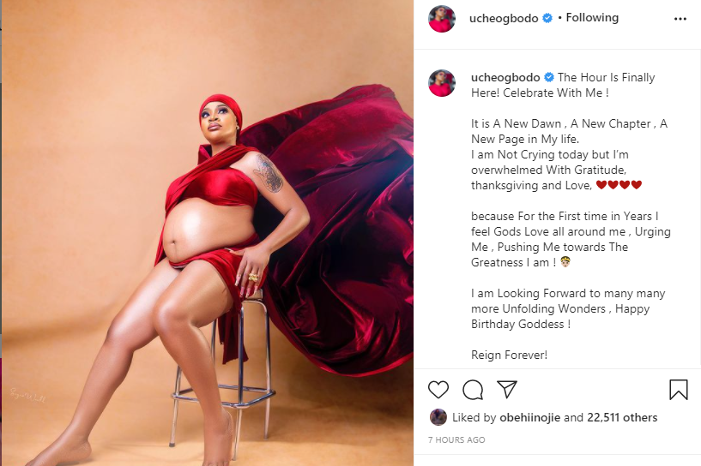The image size is (701, 466).
Task: Click the verified badge next to caption username
Action: (x=549, y=78)
